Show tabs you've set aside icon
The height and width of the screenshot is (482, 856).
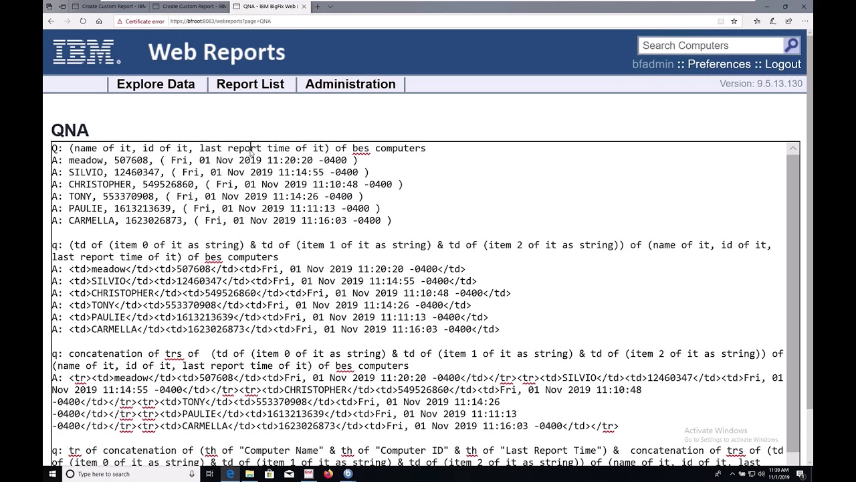pos(50,6)
